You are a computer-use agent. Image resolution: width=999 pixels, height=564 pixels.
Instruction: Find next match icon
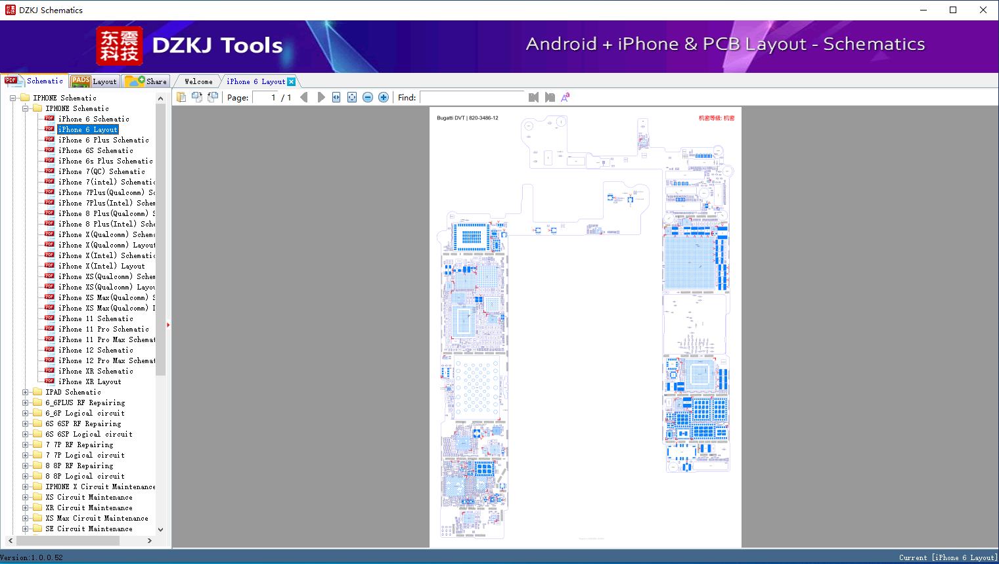point(550,97)
